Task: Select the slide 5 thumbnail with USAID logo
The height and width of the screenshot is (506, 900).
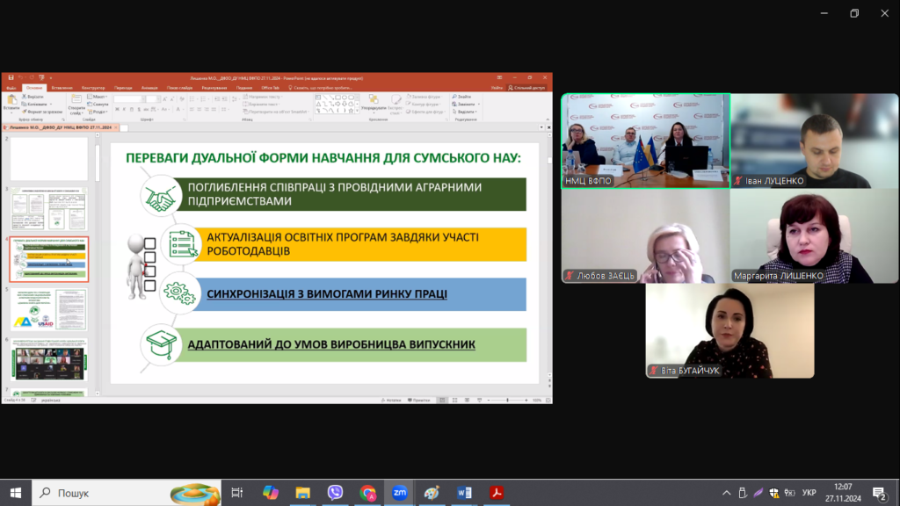Action: point(49,309)
